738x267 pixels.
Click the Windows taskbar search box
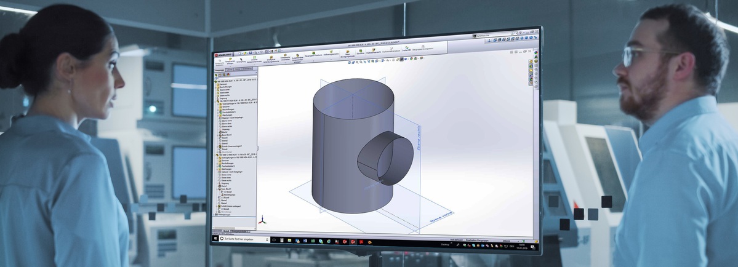tap(244, 239)
